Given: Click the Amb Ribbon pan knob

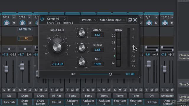Looking at the screenshot, I should pyautogui.click(x=165, y=23).
